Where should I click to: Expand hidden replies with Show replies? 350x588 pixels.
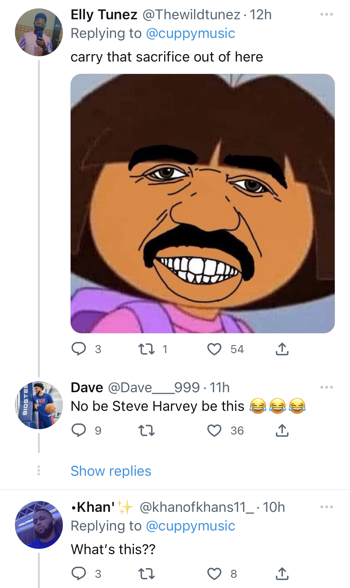click(111, 471)
